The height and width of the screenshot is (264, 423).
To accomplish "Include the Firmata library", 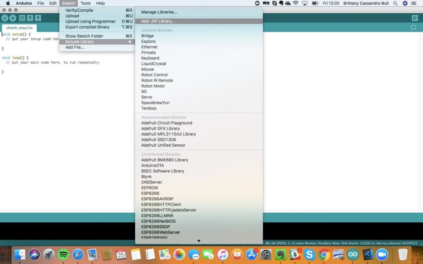I will pyautogui.click(x=199, y=52).
